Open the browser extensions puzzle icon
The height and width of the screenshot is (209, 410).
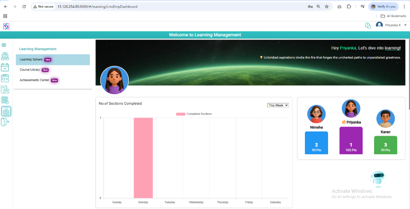point(349,7)
